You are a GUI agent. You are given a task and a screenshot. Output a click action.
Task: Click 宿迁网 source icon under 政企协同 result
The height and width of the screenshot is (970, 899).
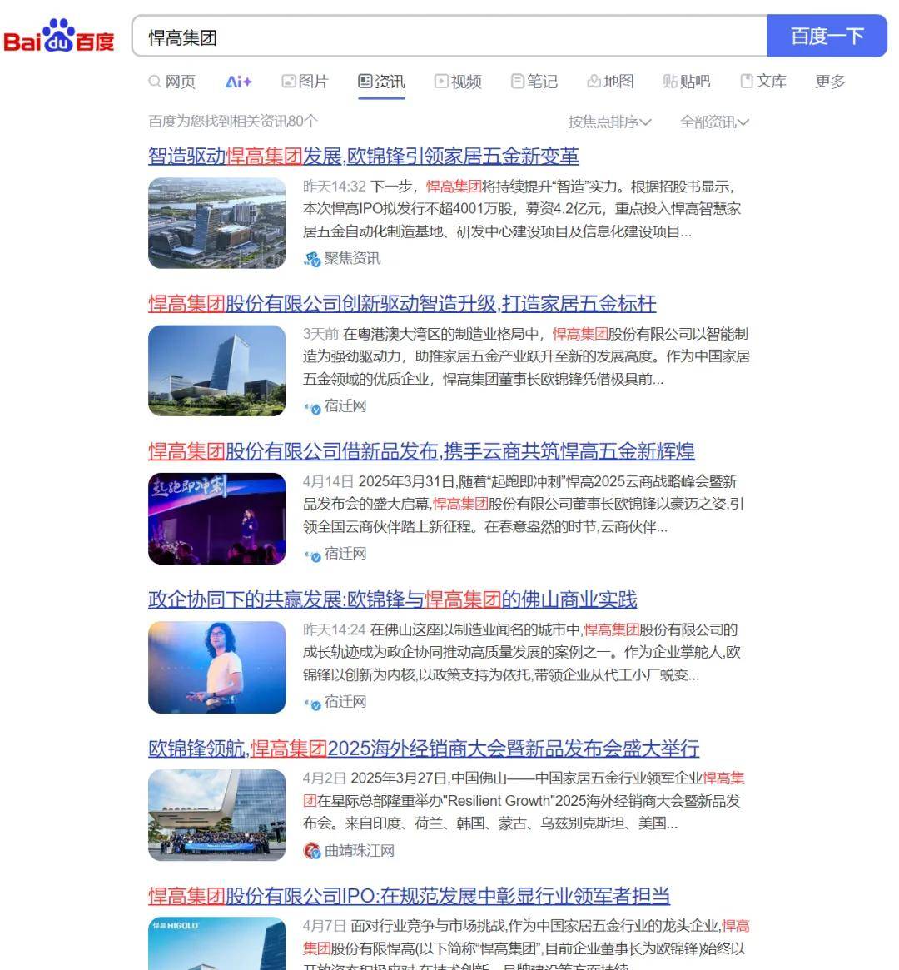tap(312, 704)
